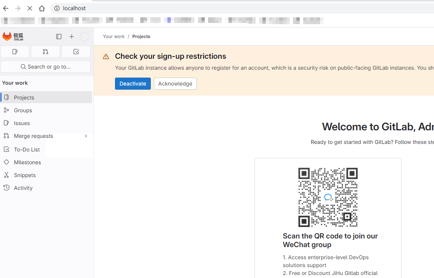Go to browser home page icon

42,8
